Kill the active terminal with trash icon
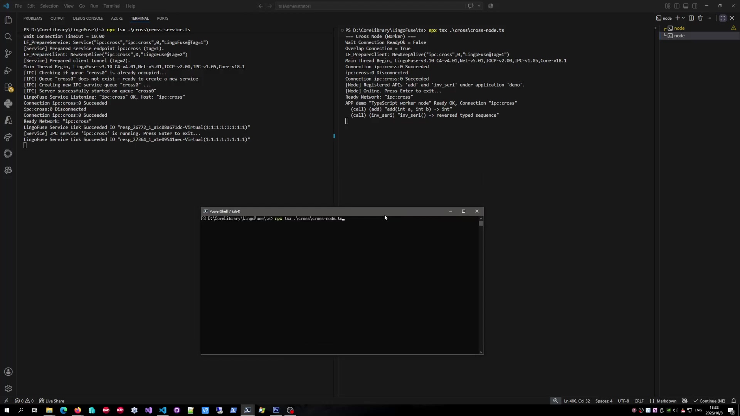740x416 pixels. pyautogui.click(x=700, y=18)
